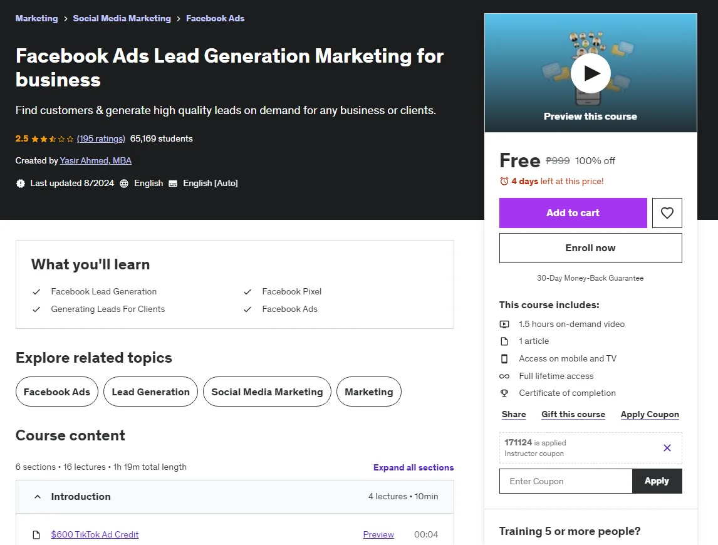718x545 pixels.
Task: Click the infinity lifetime access icon
Action: click(x=504, y=376)
